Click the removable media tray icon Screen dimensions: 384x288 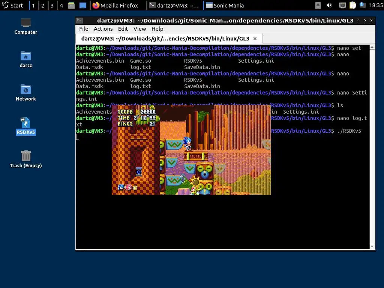tap(318, 5)
